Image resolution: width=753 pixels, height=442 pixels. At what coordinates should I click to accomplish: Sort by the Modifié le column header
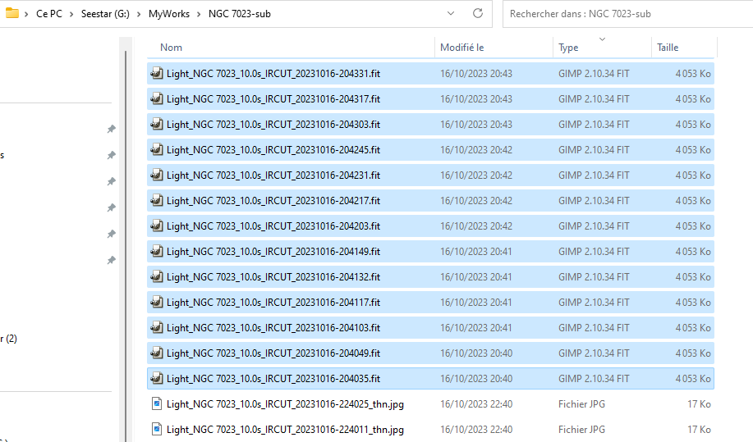[462, 48]
